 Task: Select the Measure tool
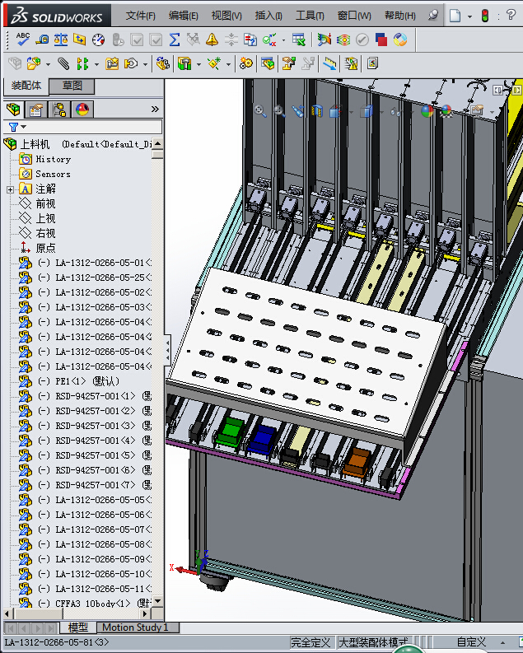(x=42, y=40)
